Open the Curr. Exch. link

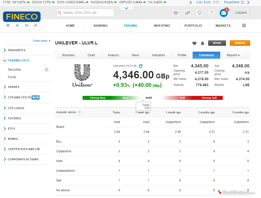coord(208,2)
